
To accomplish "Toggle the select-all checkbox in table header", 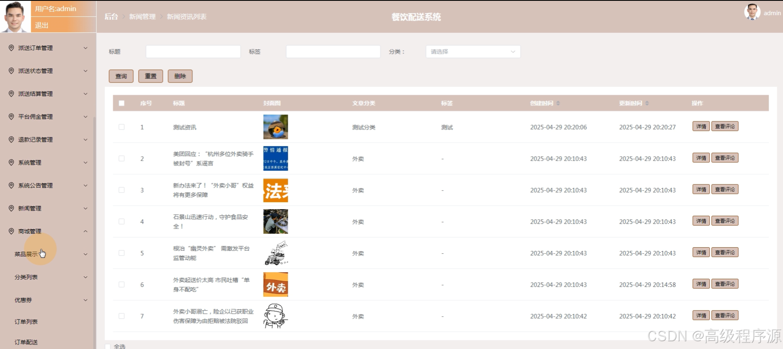I will click(121, 103).
